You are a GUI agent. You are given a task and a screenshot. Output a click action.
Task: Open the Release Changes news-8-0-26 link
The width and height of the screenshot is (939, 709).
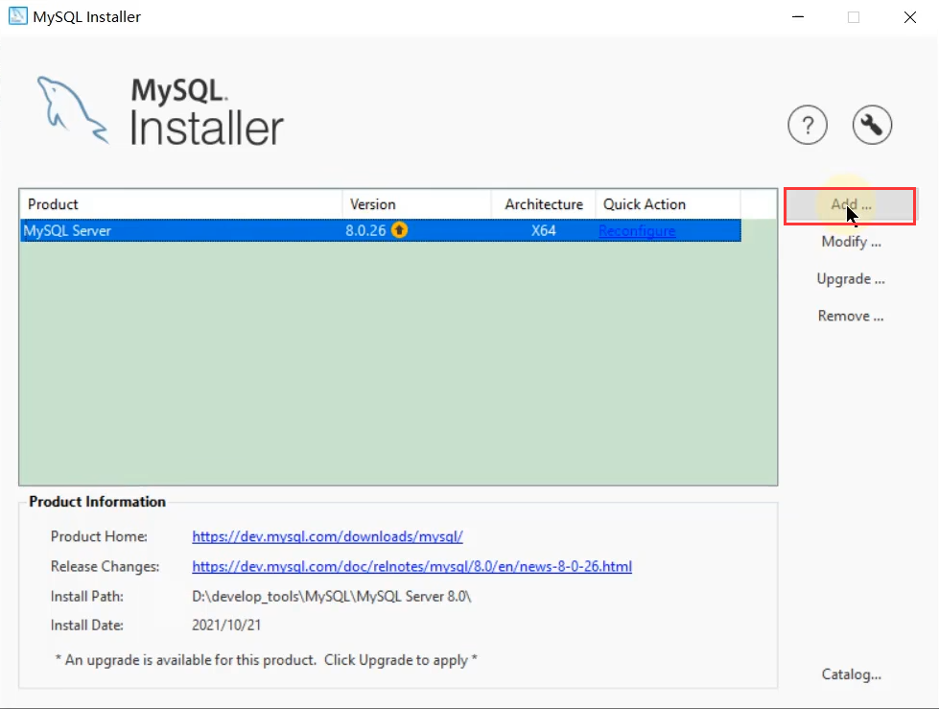[x=411, y=566]
